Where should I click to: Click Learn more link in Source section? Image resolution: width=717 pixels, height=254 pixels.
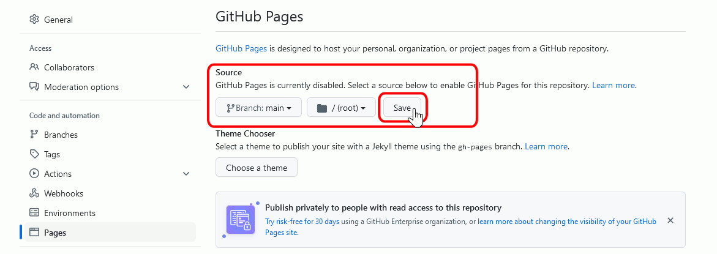click(x=613, y=85)
